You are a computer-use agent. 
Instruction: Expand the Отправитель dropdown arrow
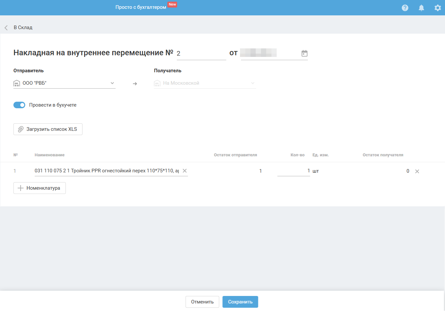click(112, 83)
